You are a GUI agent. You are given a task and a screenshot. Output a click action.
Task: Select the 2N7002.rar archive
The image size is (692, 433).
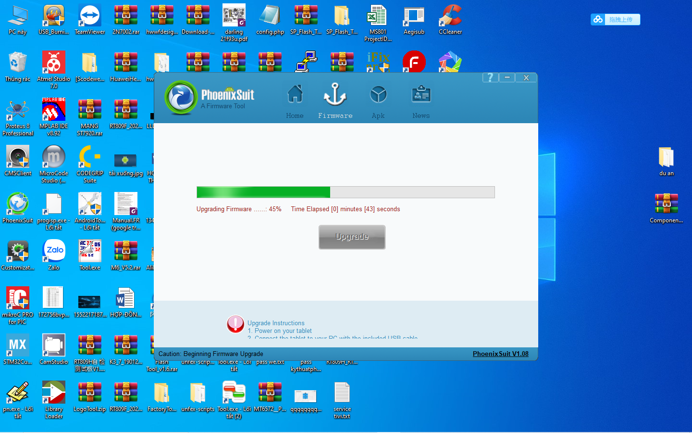(x=126, y=20)
